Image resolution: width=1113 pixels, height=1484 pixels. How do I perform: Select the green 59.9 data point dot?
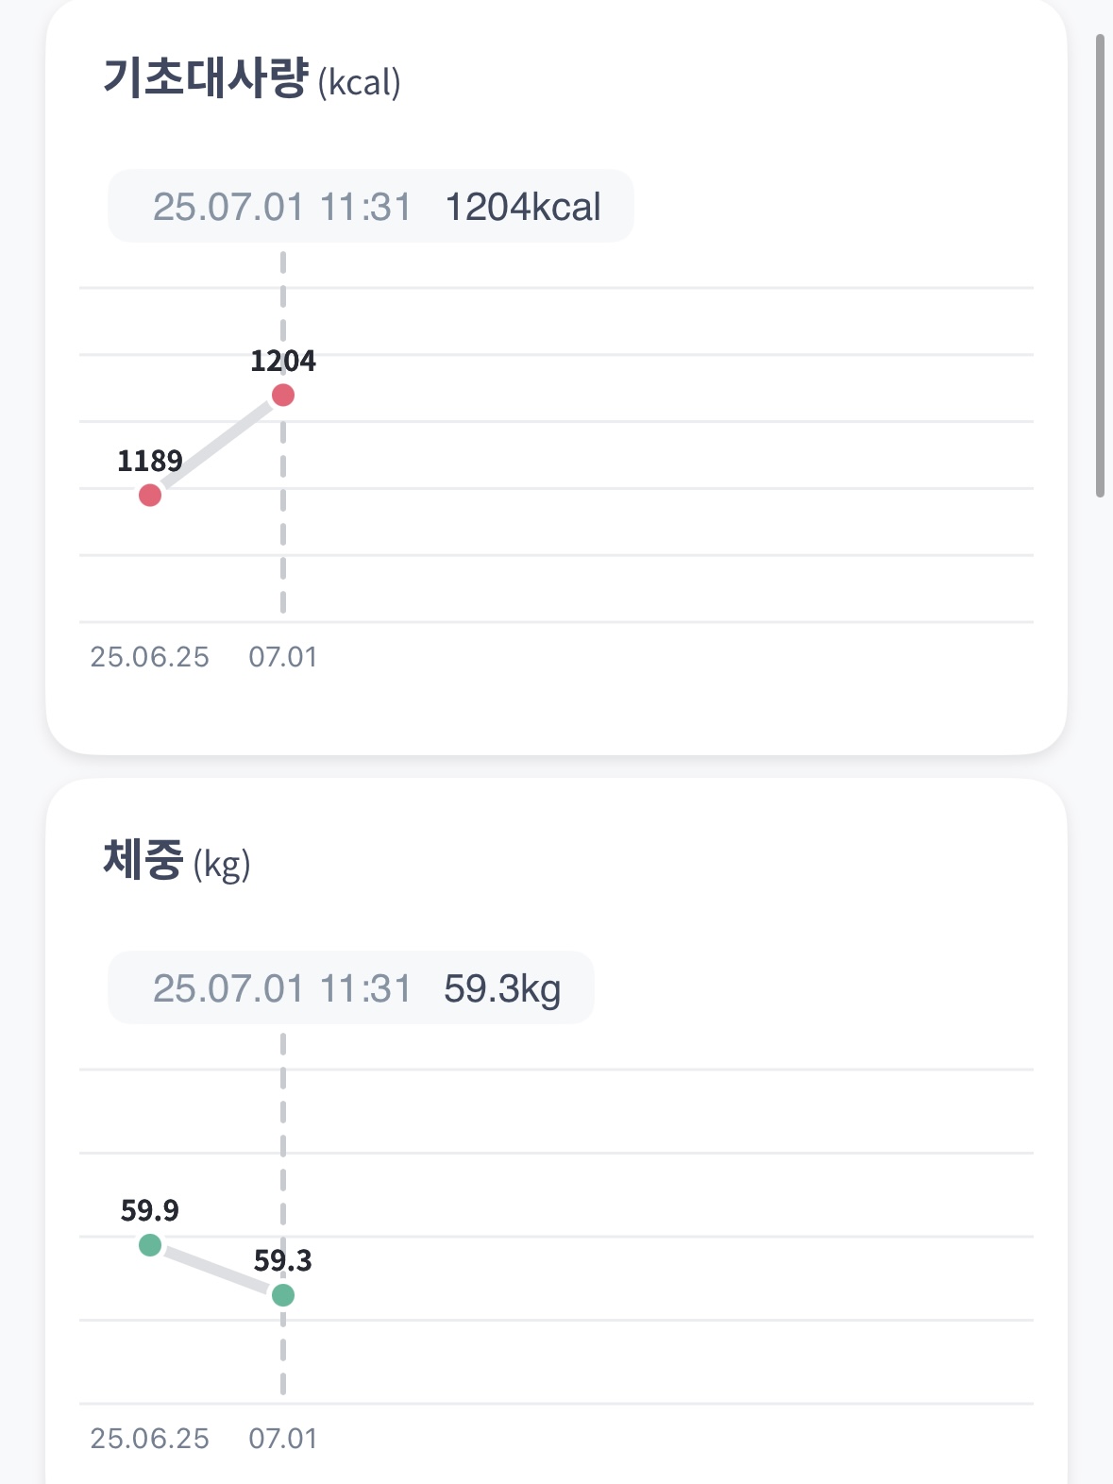pyautogui.click(x=150, y=1245)
